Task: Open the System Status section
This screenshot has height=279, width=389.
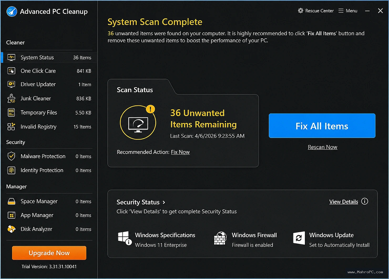Action: pos(49,58)
